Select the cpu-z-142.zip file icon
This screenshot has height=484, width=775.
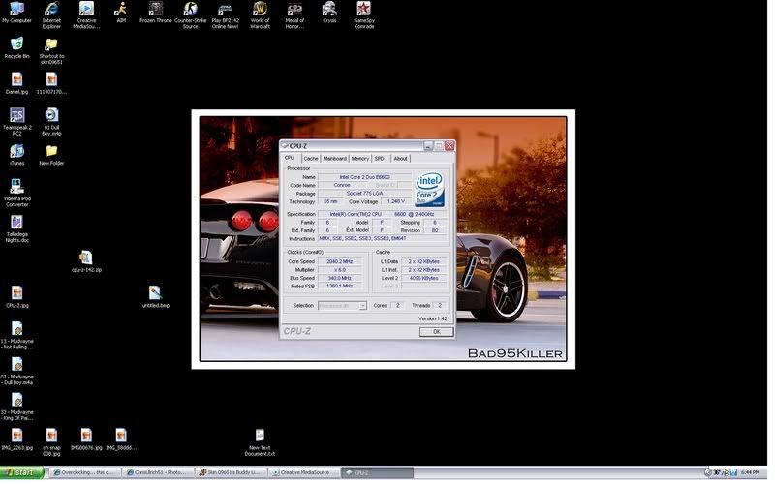tap(85, 258)
